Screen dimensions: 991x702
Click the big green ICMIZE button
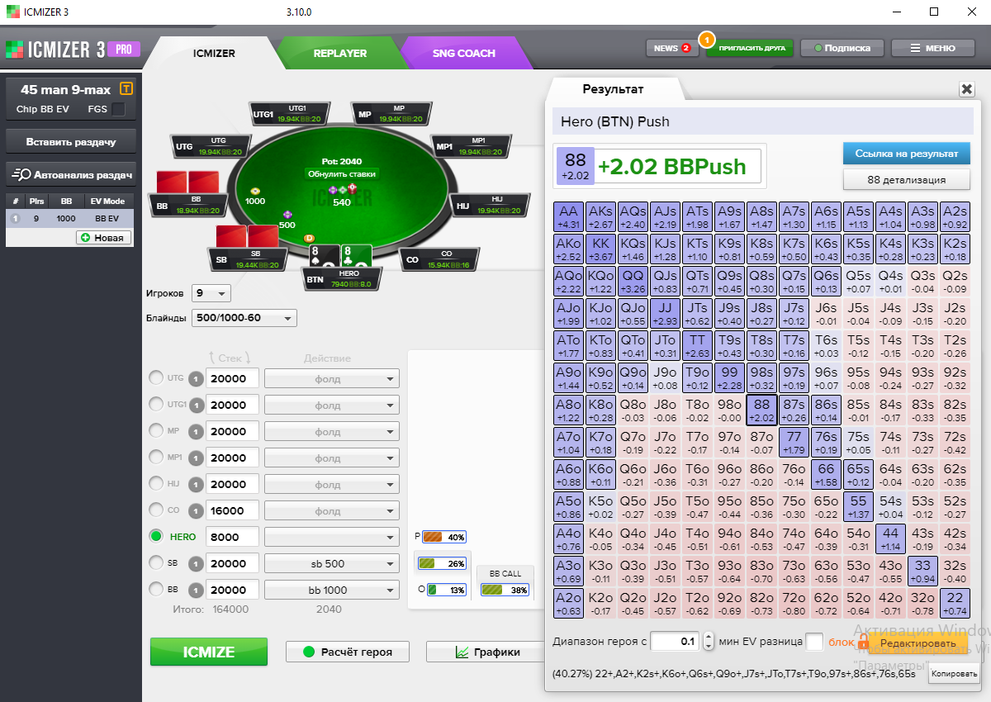coord(209,652)
